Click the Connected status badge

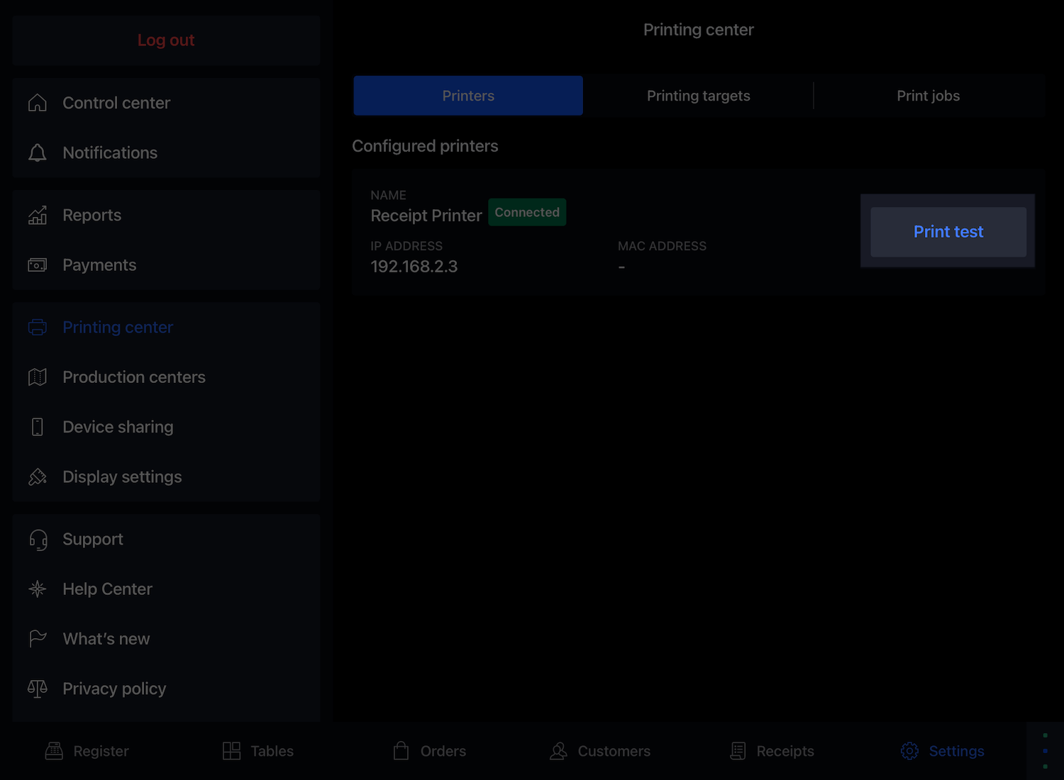527,212
